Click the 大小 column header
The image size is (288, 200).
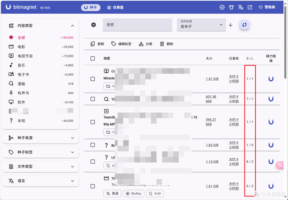(x=209, y=59)
